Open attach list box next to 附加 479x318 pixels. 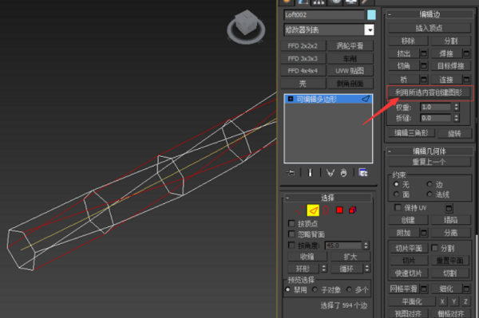click(x=424, y=233)
